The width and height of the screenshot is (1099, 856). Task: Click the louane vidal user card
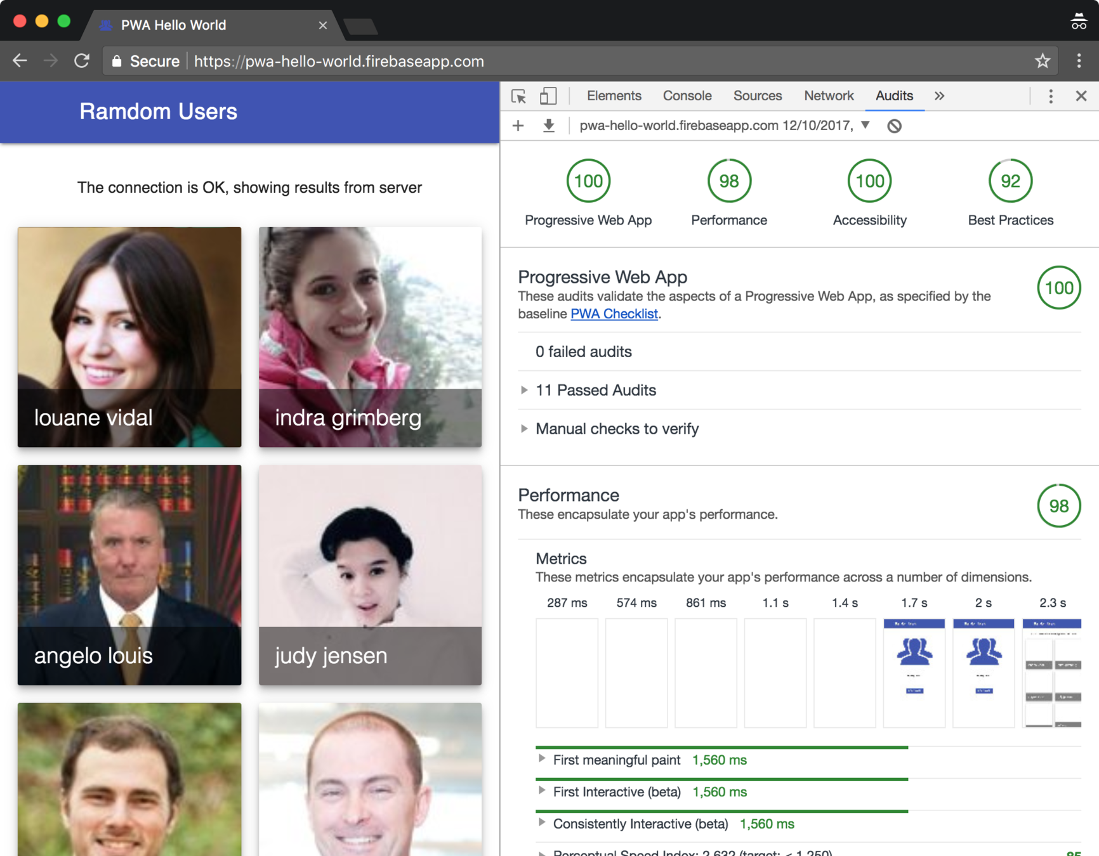[129, 337]
